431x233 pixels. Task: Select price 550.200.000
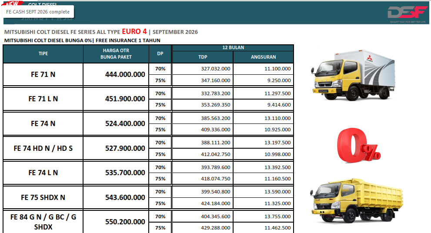click(x=125, y=222)
